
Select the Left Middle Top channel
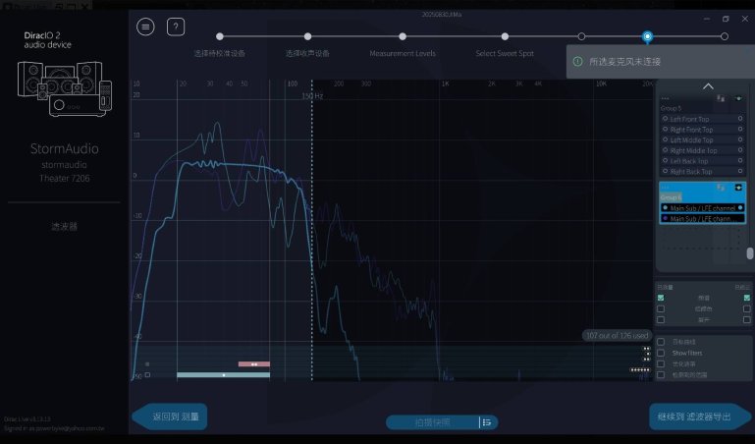[x=696, y=139]
